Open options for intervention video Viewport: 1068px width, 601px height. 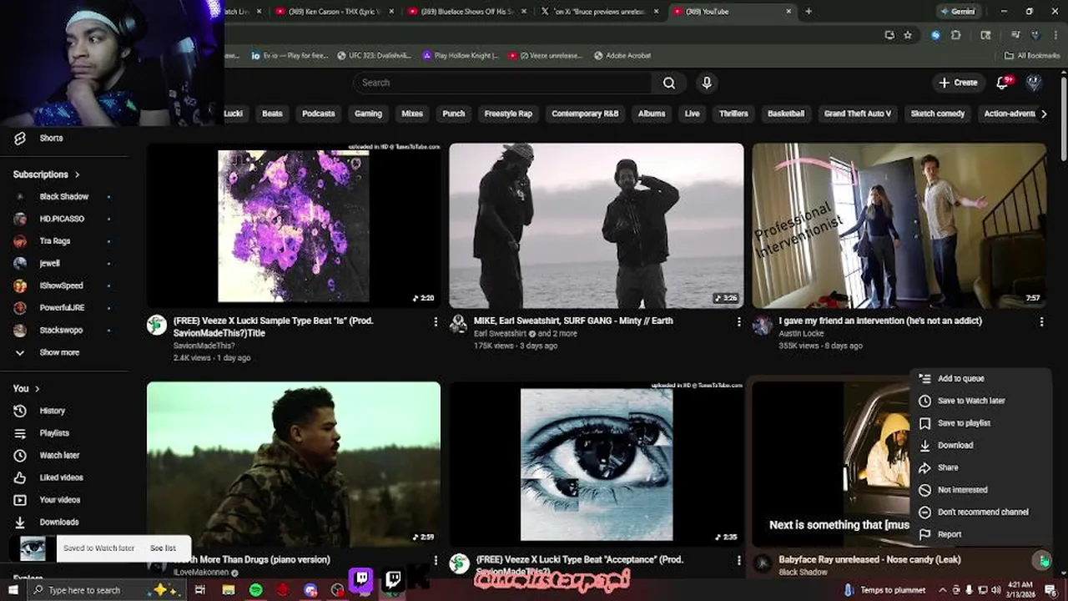click(x=1041, y=321)
